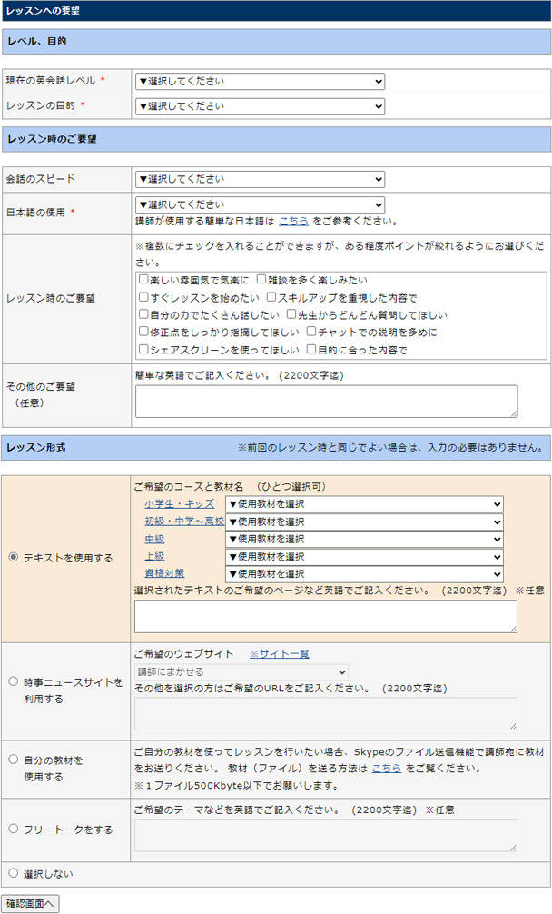Expand the 中級 textbook selection dropdown
Image resolution: width=552 pixels, height=914 pixels.
pyautogui.click(x=364, y=539)
